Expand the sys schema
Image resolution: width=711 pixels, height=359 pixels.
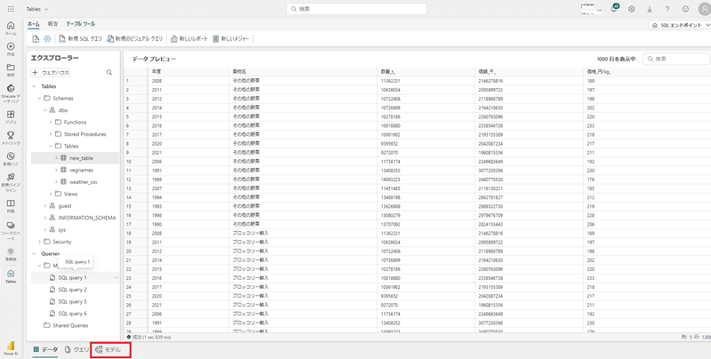point(45,230)
